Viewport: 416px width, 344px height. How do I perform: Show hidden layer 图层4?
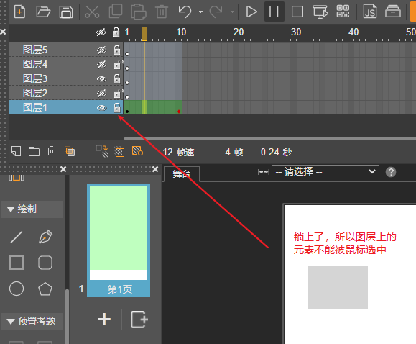pos(101,65)
